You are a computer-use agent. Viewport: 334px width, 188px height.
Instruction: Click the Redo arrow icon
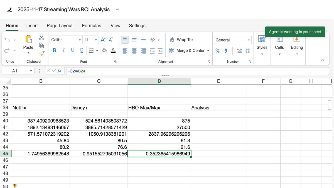point(7,50)
